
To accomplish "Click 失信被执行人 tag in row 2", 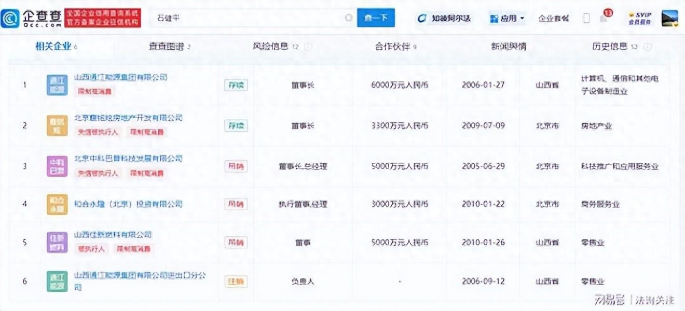I will click(x=98, y=132).
